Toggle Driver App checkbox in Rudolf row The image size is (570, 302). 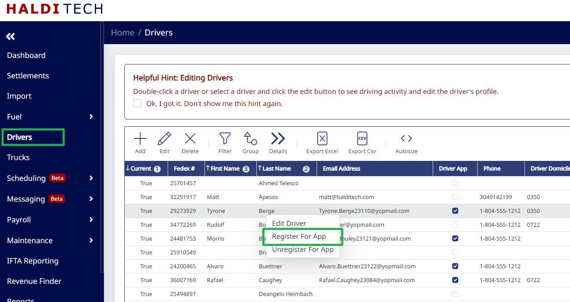click(x=455, y=225)
